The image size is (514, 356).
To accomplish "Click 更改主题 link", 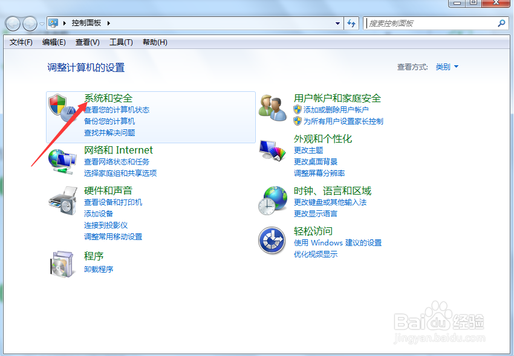I will point(308,150).
